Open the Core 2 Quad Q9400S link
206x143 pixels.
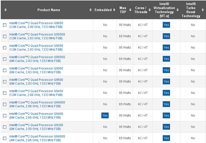[37, 104]
